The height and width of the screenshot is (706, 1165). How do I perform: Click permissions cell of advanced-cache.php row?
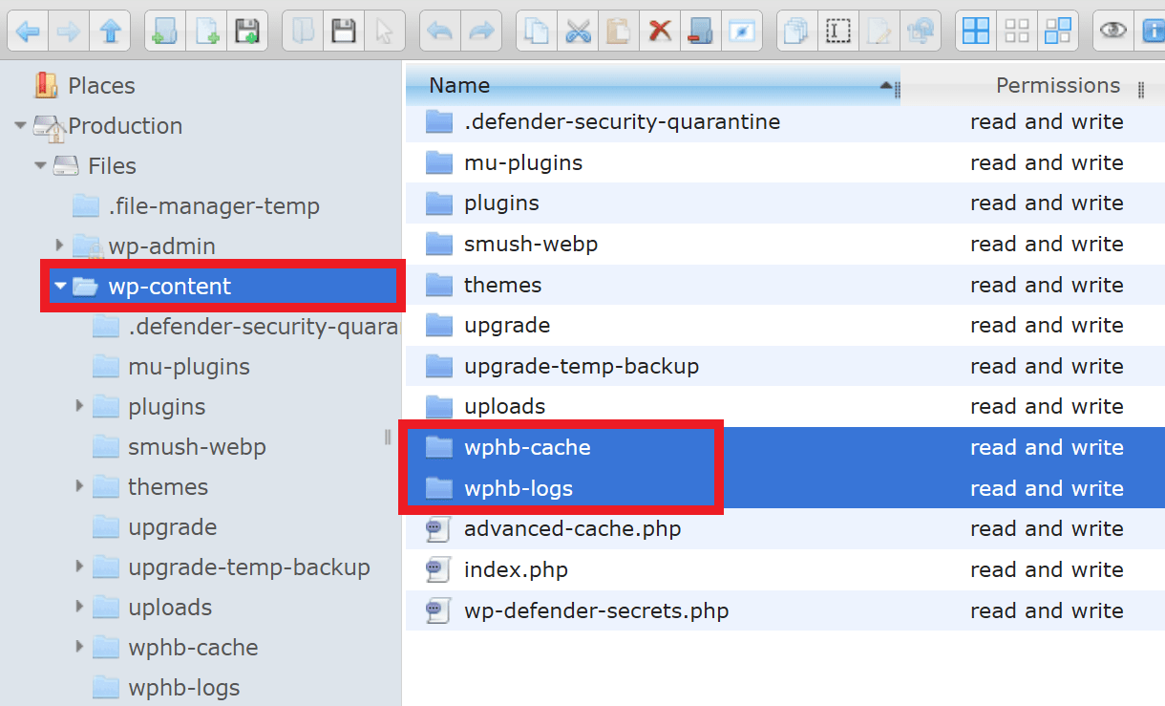coord(1047,528)
